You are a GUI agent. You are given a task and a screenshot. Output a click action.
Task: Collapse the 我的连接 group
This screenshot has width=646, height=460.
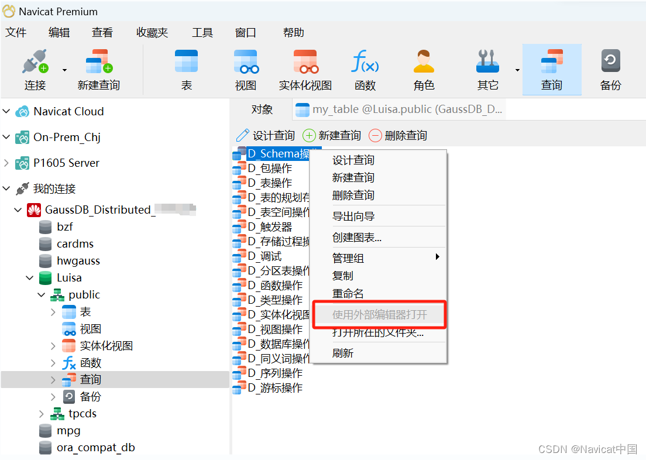click(x=6, y=189)
